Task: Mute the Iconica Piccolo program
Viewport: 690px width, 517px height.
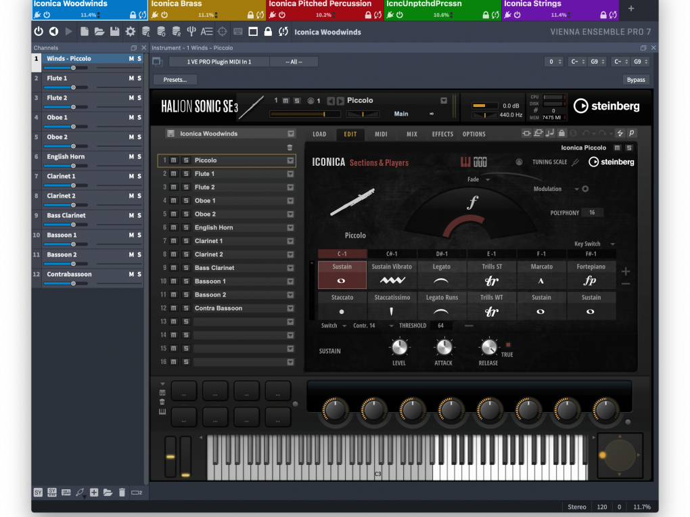Action: point(617,148)
